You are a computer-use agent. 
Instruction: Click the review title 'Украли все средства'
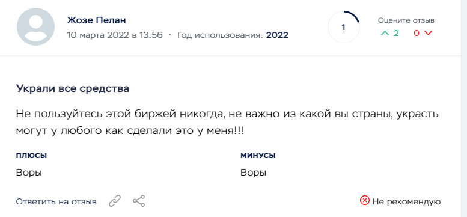click(x=73, y=89)
